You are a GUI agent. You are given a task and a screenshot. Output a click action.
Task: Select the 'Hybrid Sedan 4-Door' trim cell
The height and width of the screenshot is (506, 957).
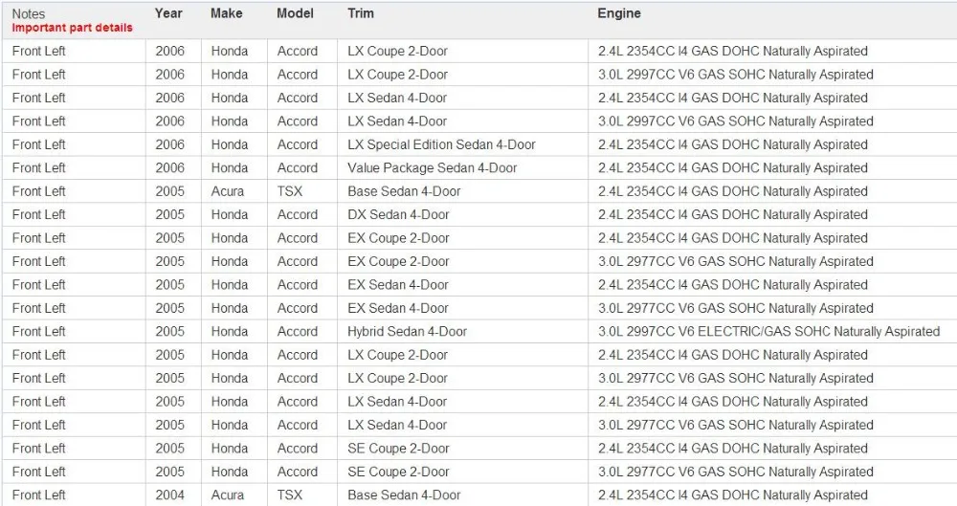[x=407, y=331]
